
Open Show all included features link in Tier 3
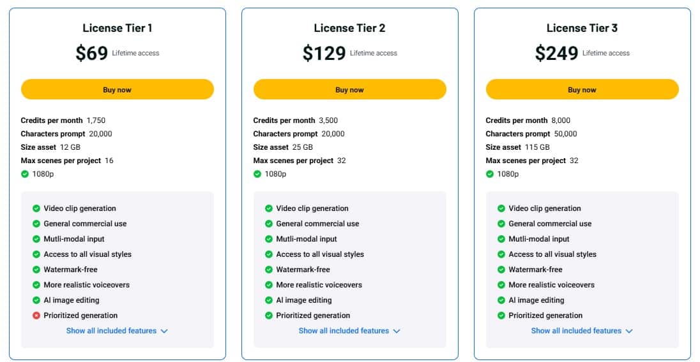pos(576,331)
